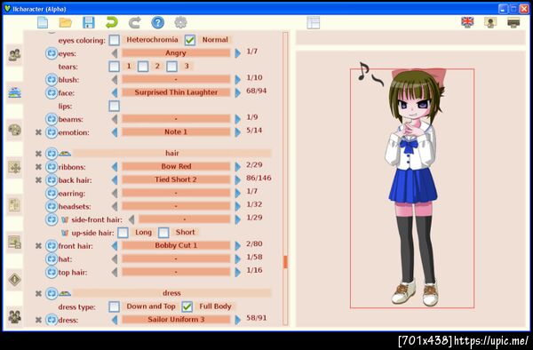The height and width of the screenshot is (350, 533).
Task: Click the gray redo arrow
Action: click(135, 23)
